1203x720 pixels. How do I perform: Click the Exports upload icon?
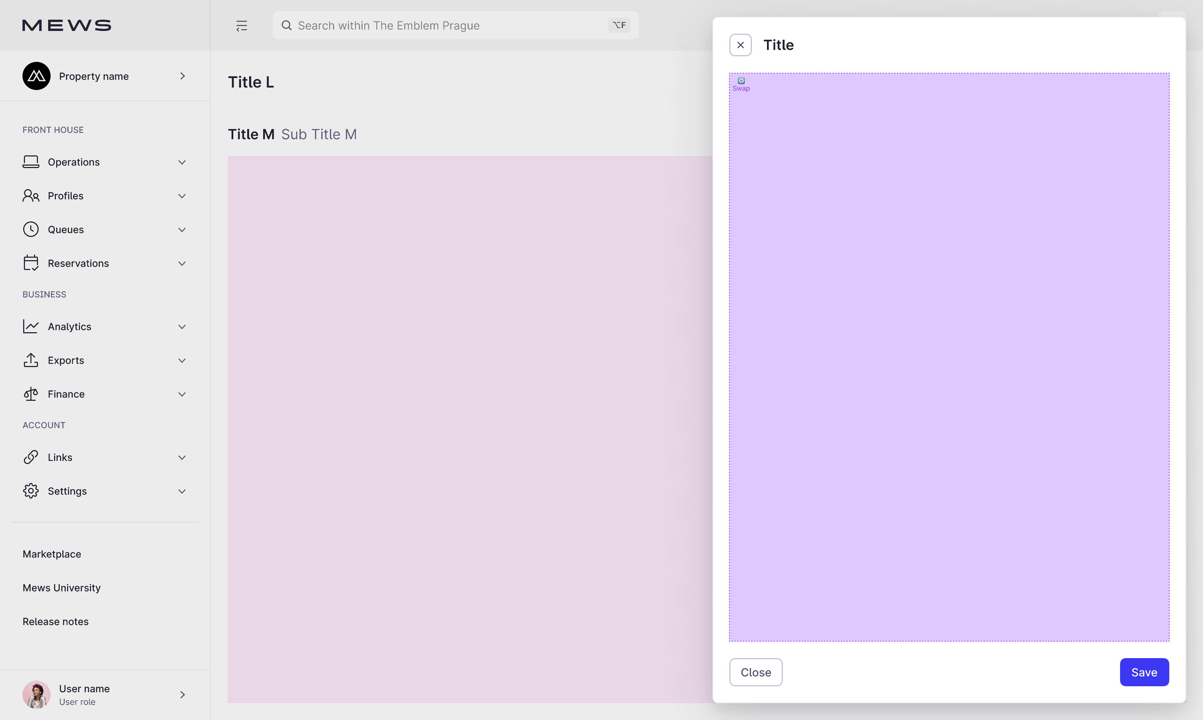coord(31,360)
